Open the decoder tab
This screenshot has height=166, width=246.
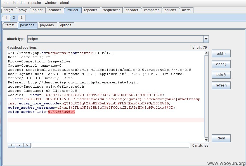click(x=132, y=10)
